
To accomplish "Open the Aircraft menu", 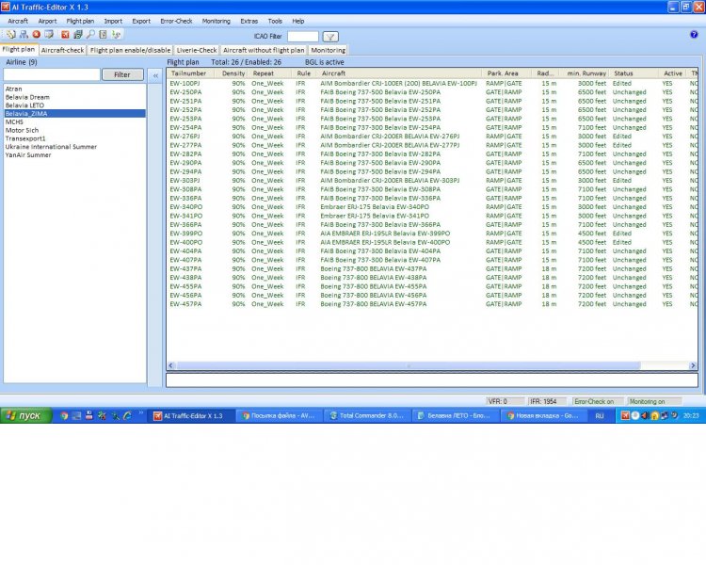I will click(18, 21).
